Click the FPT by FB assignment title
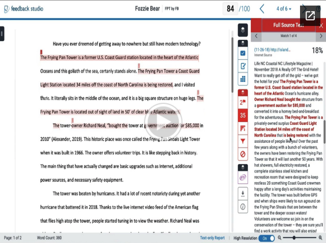The width and height of the screenshot is (326, 243). [172, 8]
